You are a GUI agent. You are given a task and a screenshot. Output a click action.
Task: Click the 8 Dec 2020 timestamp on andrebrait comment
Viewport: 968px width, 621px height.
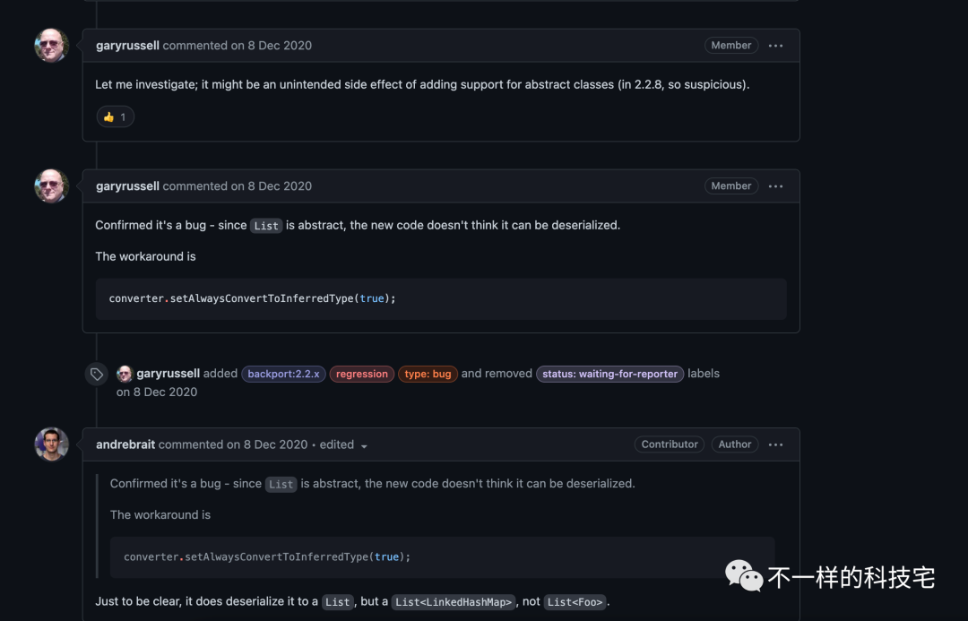pos(275,444)
